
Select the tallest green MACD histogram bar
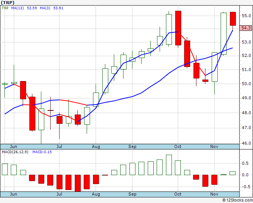(x=169, y=165)
